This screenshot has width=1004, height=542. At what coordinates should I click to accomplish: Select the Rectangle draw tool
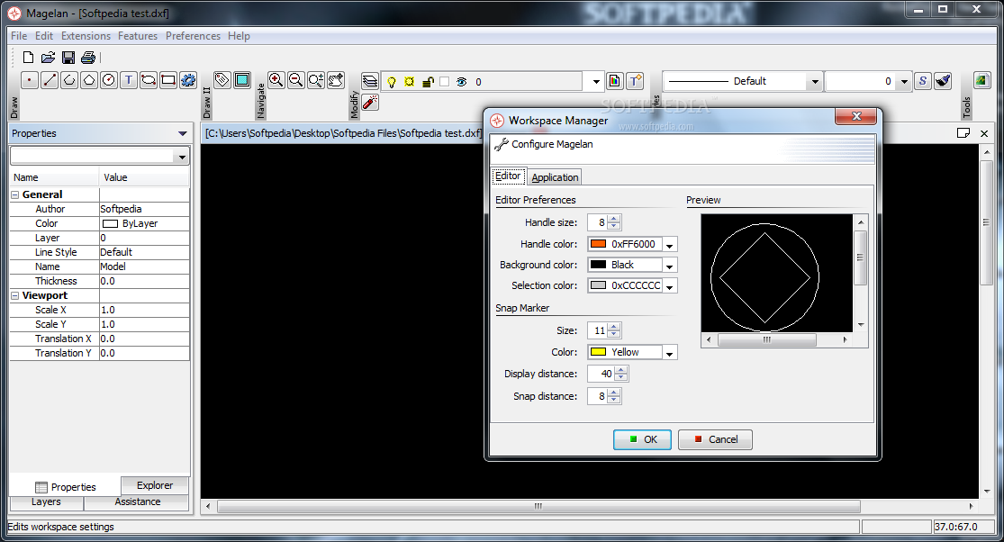(x=168, y=80)
